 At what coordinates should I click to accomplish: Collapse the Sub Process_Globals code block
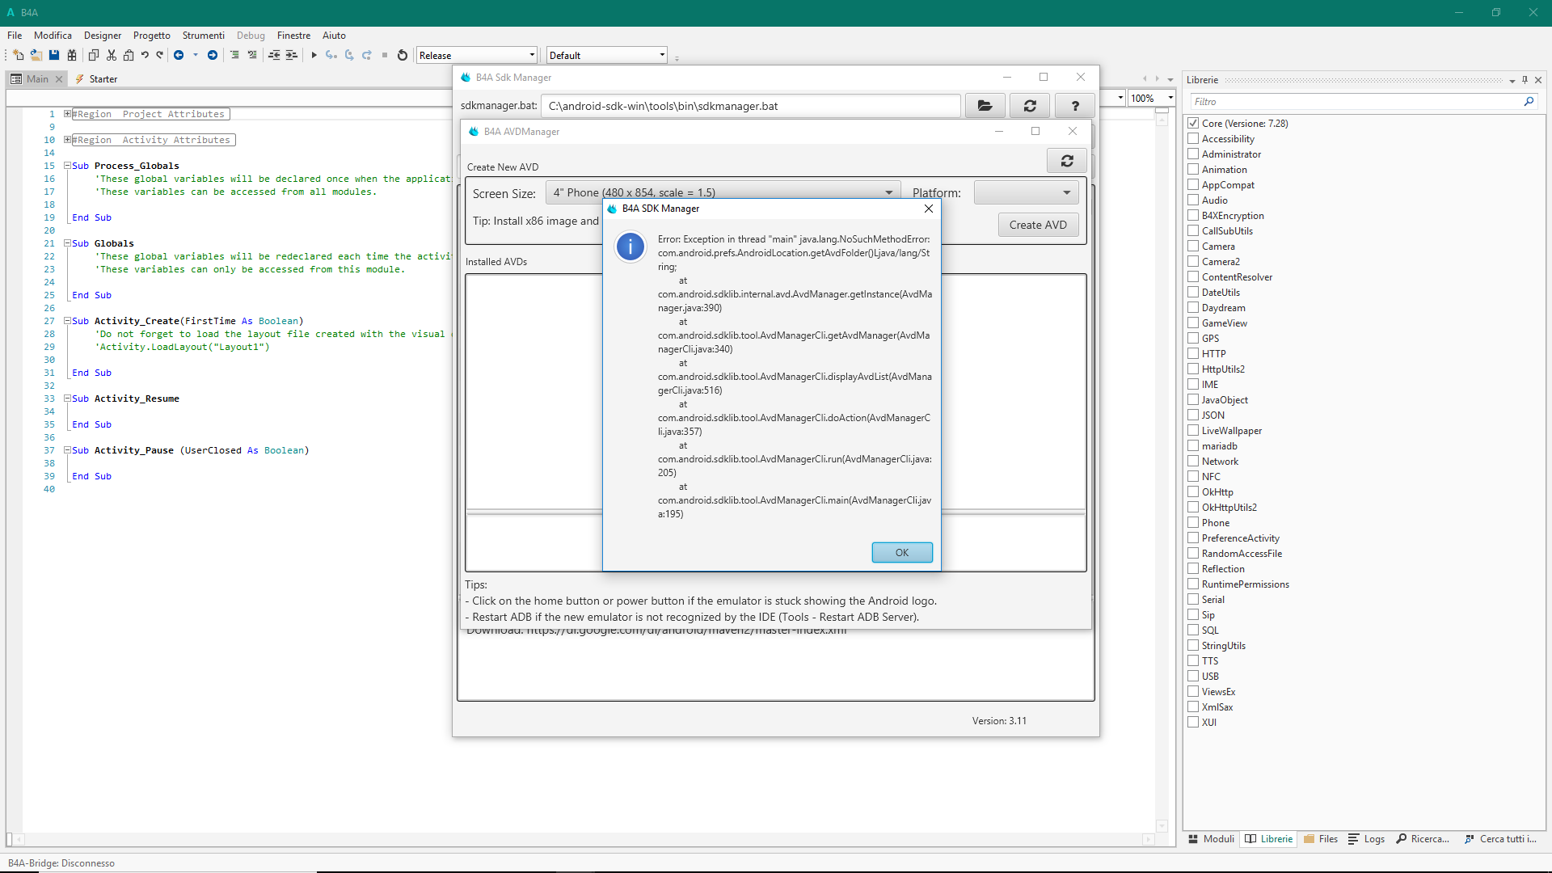68,166
